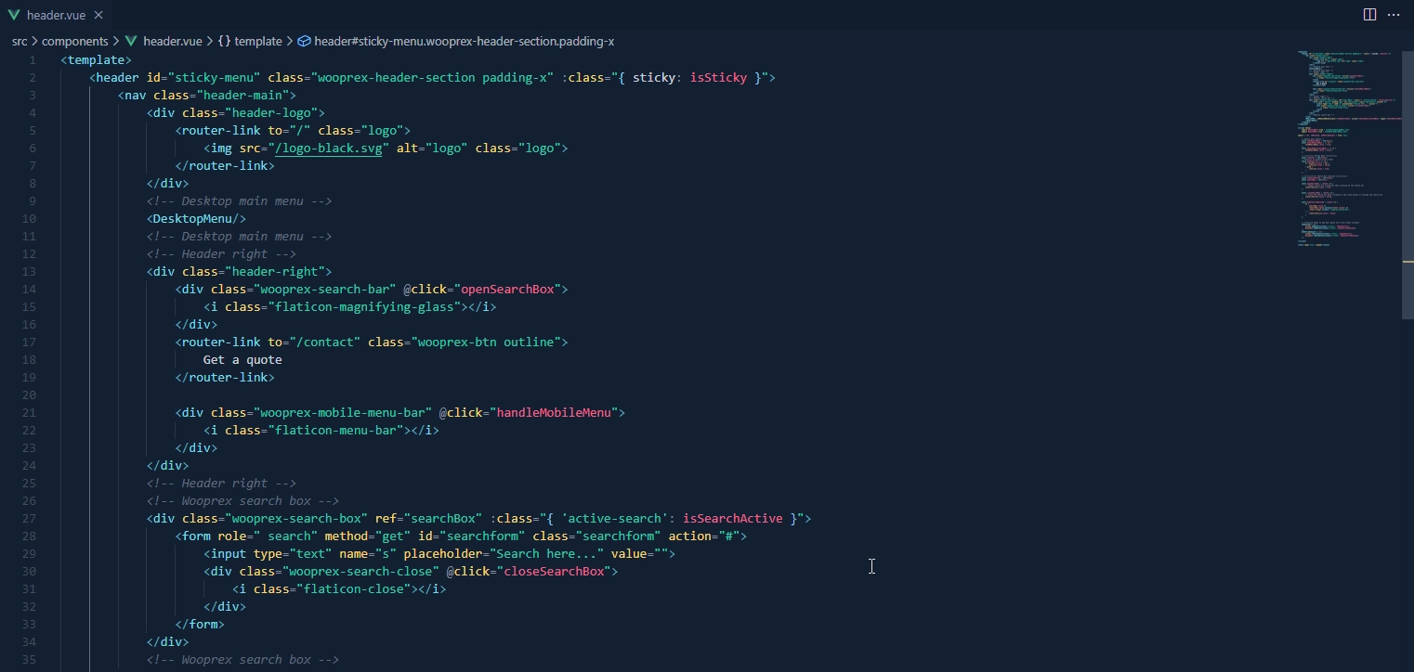
Task: Open the header#sticky-menu breadcrumb dropdown
Action: tap(463, 41)
